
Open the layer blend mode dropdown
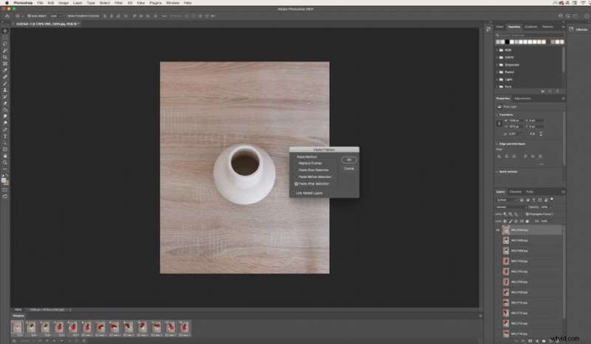pyautogui.click(x=511, y=207)
